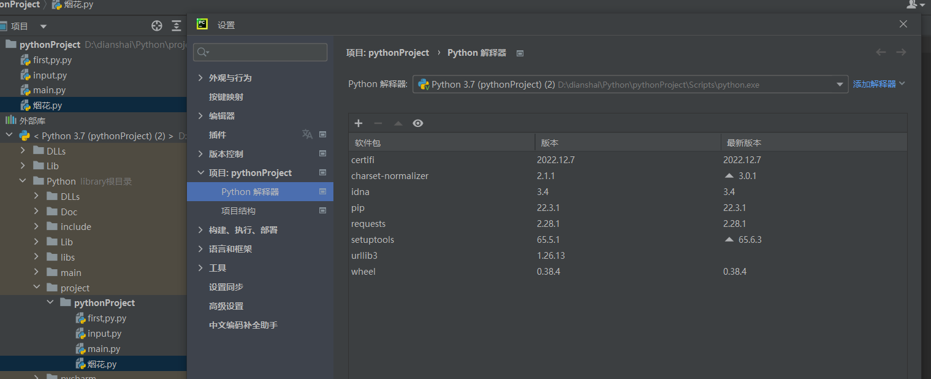Click the icon next to Python 解释器 breadcrumb

point(520,53)
